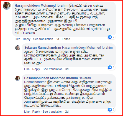The width and height of the screenshot is (123, 116).
Task: See translation of the last reply
Action: (53, 112)
